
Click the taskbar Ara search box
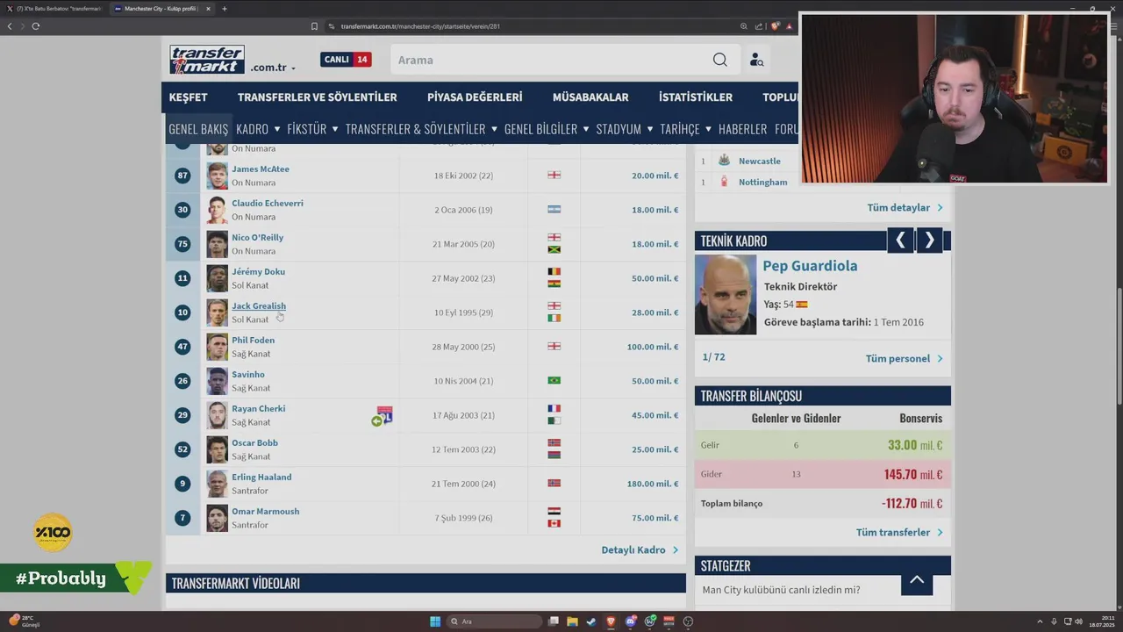coord(495,621)
